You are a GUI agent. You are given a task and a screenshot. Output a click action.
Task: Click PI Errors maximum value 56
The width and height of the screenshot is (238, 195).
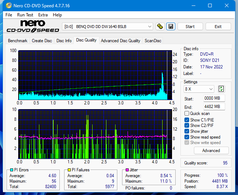click(x=54, y=181)
